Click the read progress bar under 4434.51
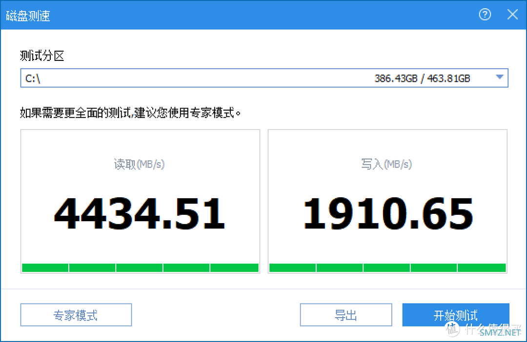527x342 pixels. click(x=140, y=267)
